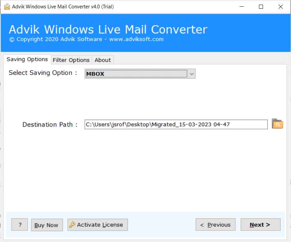Close the Advik converter window
Image resolution: width=291 pixels, height=242 pixels.
click(281, 7)
